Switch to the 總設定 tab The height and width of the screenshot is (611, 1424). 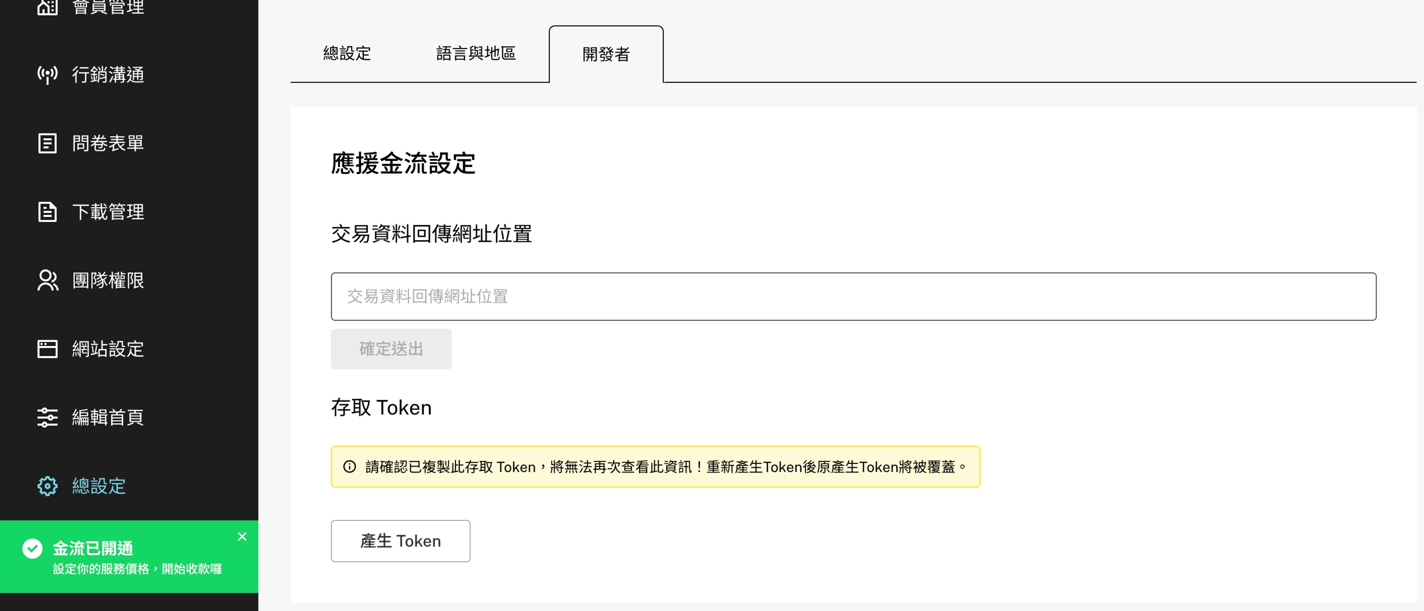coord(347,54)
